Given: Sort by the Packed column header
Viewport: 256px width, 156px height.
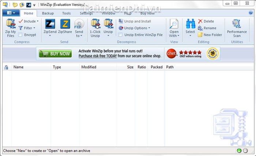Looking at the screenshot, I should click(156, 67).
